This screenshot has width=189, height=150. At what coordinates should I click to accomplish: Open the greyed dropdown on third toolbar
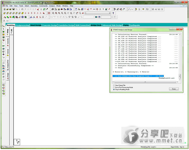point(89,17)
